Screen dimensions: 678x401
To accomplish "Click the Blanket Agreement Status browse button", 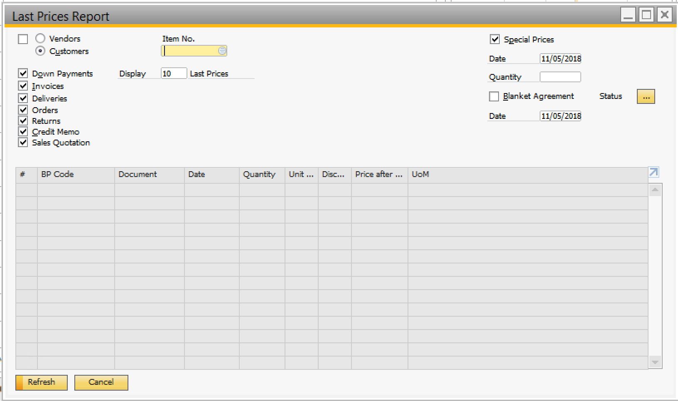I will pyautogui.click(x=646, y=97).
